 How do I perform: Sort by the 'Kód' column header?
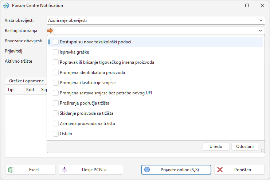[x=32, y=90]
